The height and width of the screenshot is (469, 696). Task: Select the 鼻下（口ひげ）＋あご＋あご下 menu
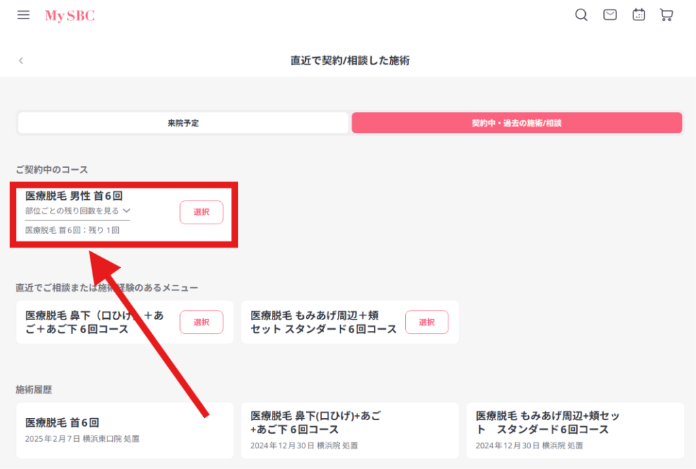point(201,322)
